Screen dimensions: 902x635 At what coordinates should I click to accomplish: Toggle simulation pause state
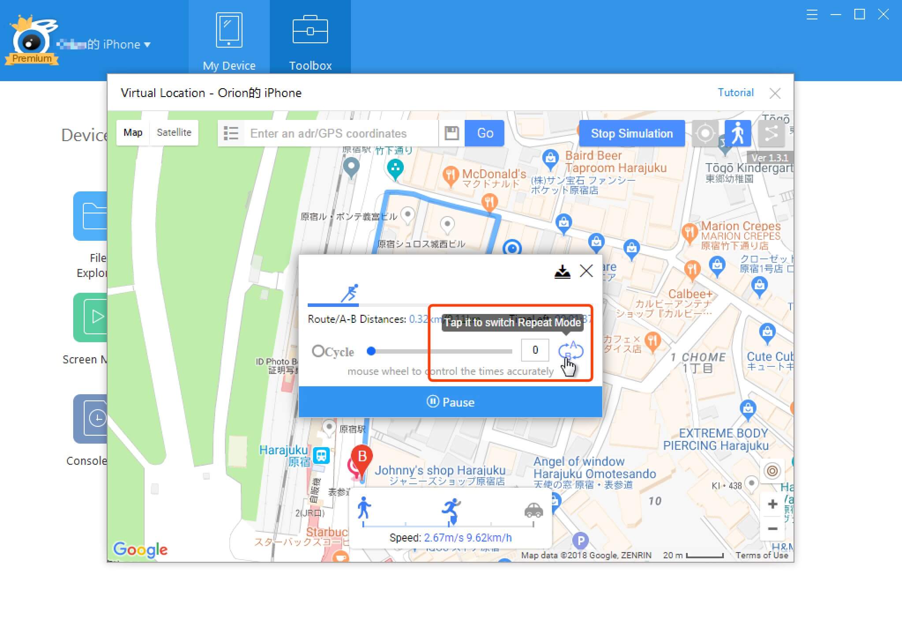(x=451, y=402)
